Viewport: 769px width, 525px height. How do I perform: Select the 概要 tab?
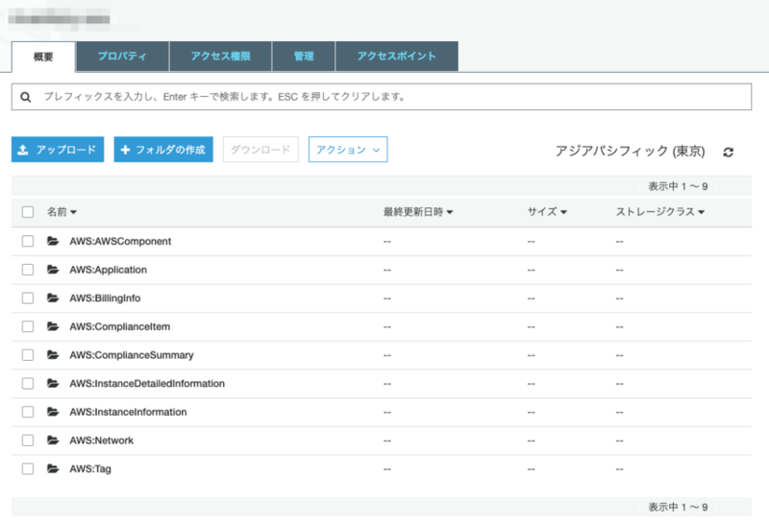(x=43, y=57)
